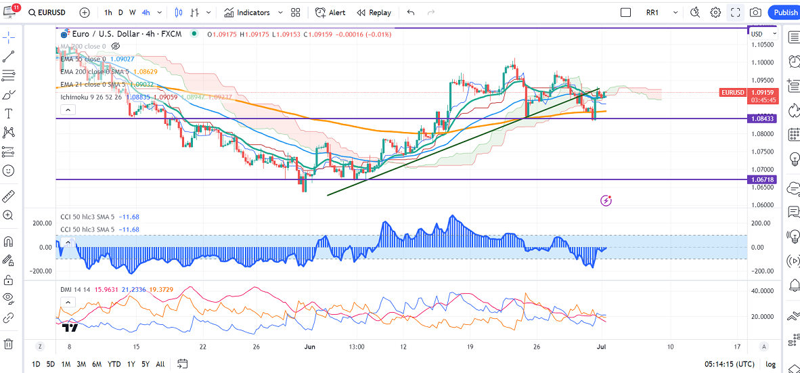Select the ruler measure tool

(9, 196)
